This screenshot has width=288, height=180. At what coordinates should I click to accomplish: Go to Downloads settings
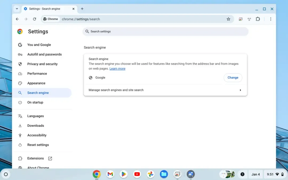point(42,126)
